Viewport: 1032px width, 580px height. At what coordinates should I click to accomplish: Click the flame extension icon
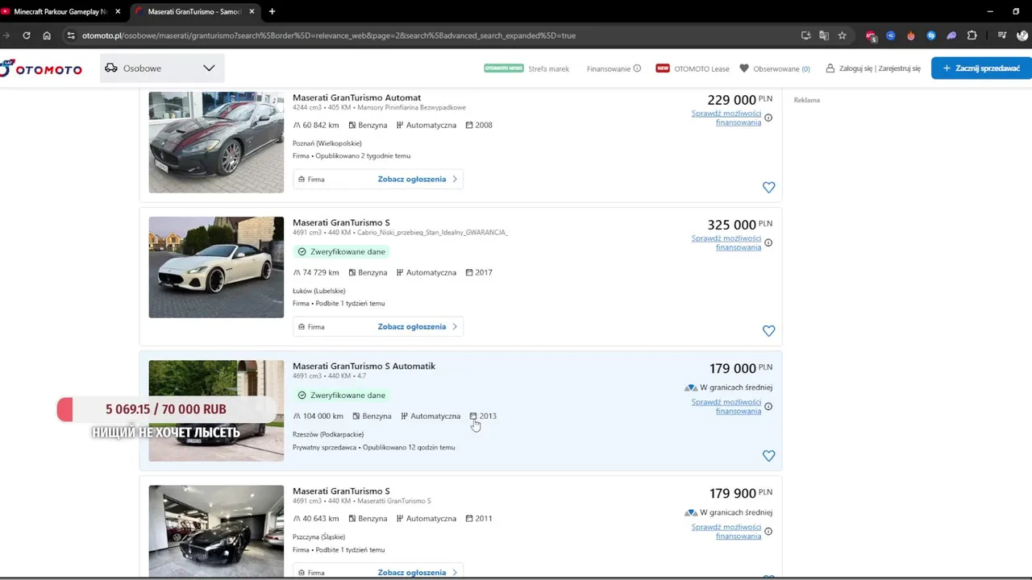911,35
